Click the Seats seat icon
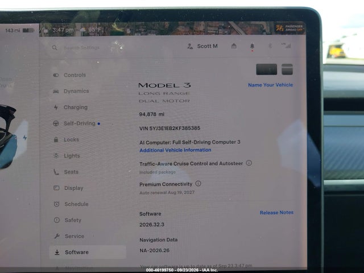This screenshot has height=273, width=364. click(56, 172)
